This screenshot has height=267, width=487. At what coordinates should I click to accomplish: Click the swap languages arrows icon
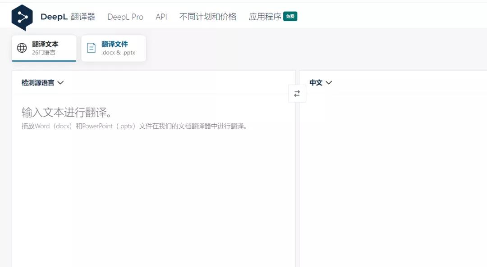coord(297,93)
